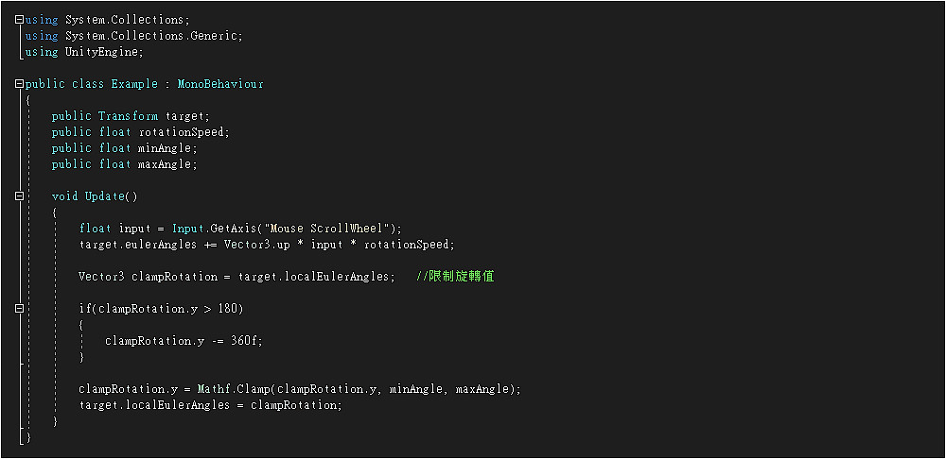Collapse the using directives block
Screen dimensions: 946x459
19,20
